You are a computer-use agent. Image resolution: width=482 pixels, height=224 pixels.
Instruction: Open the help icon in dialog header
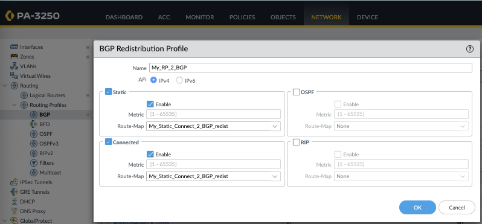470,49
